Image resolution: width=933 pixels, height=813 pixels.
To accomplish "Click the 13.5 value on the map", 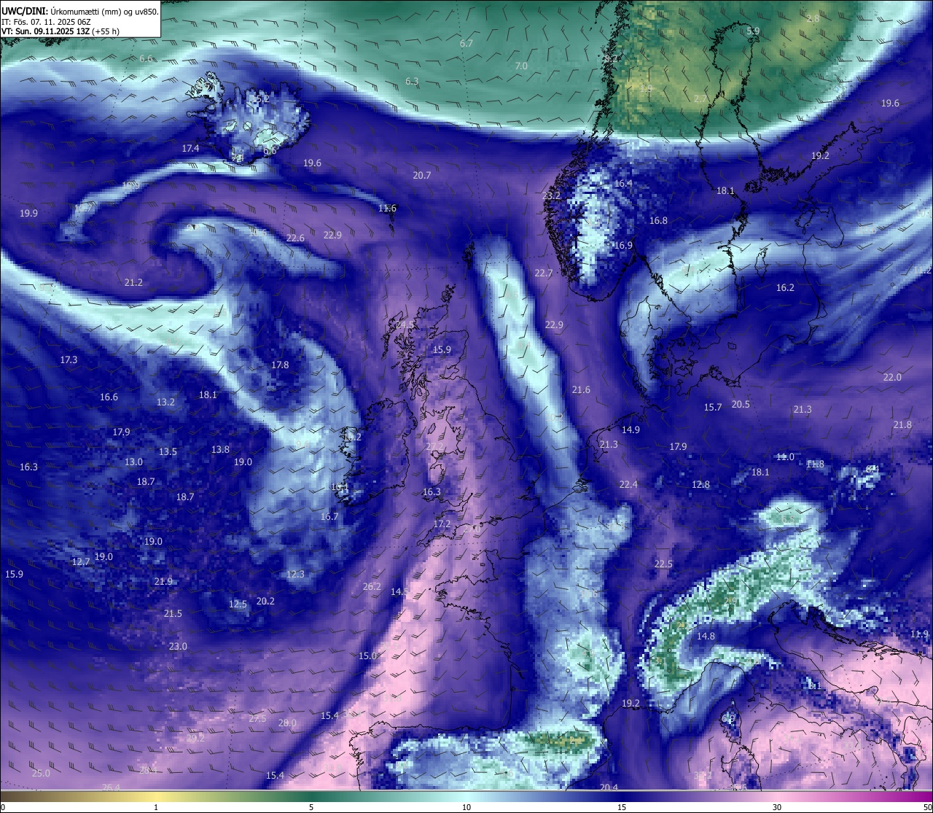I will point(168,452).
